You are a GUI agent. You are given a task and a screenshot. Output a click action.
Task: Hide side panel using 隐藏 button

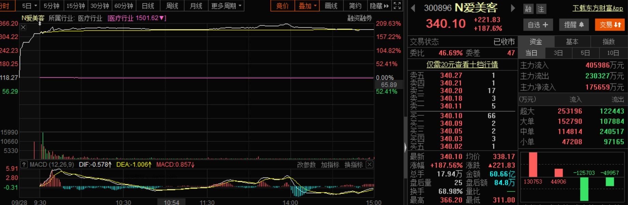[x=379, y=6]
